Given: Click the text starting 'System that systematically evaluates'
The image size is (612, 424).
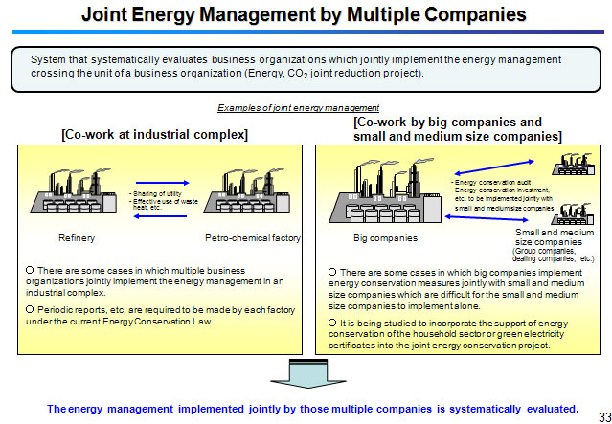Looking at the screenshot, I should (296, 66).
